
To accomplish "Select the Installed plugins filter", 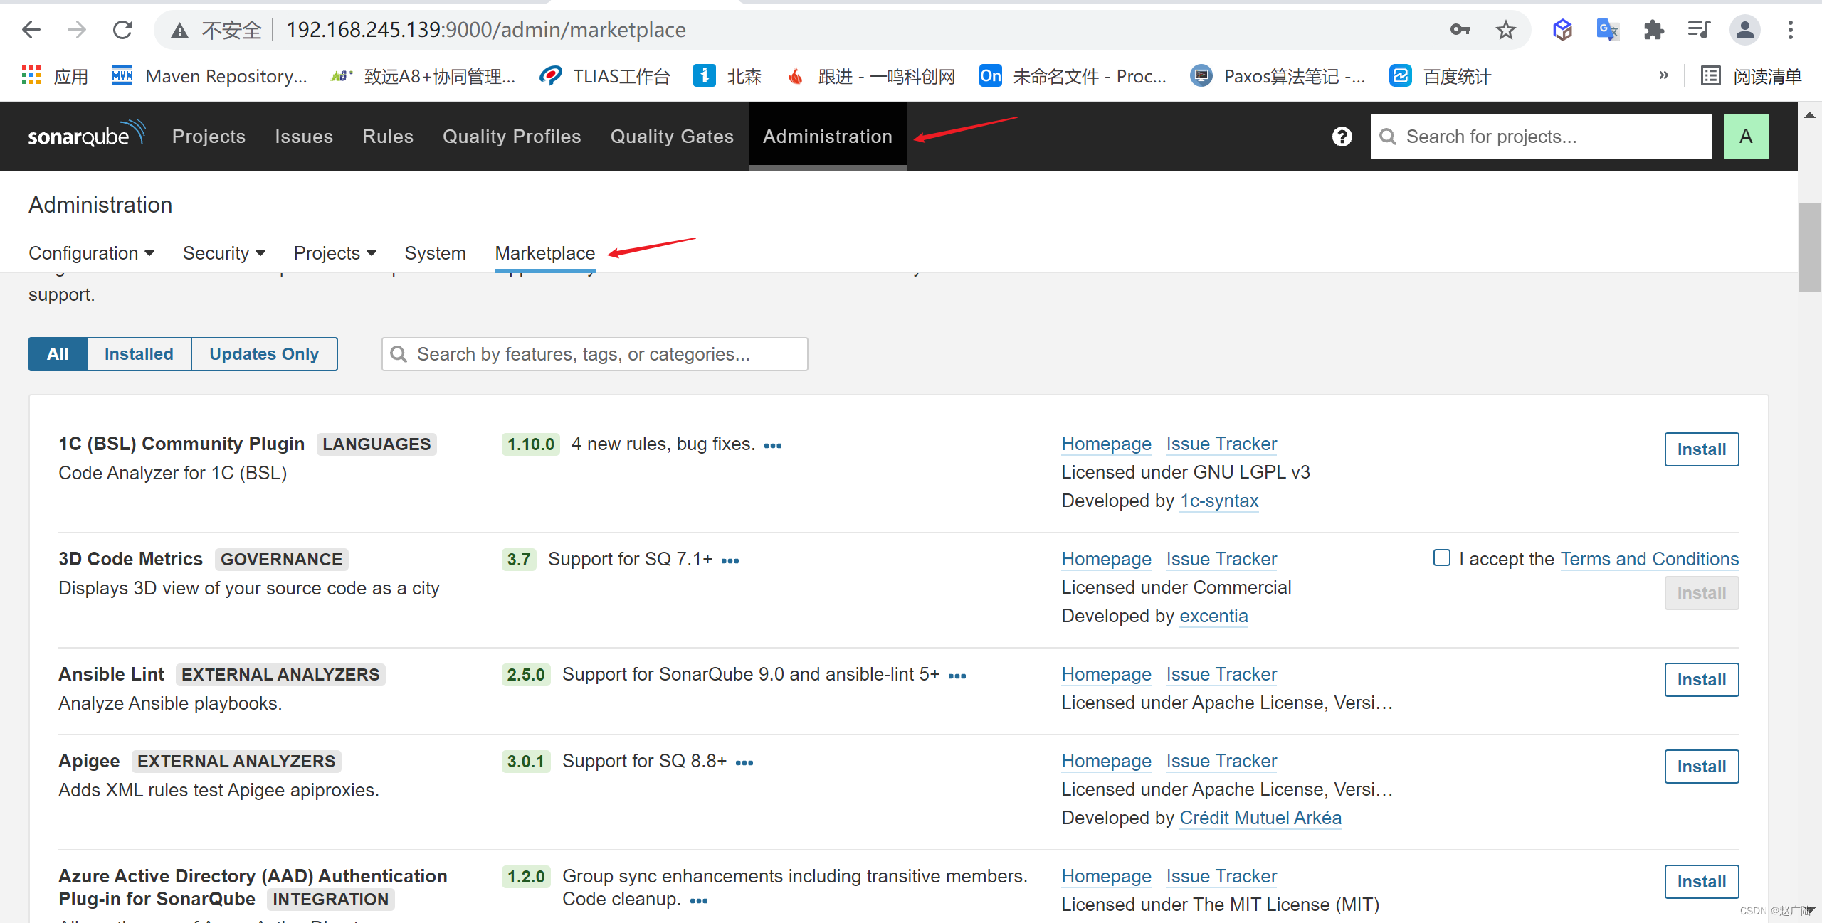I will pos(139,354).
